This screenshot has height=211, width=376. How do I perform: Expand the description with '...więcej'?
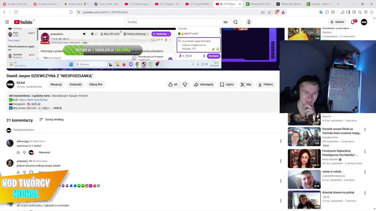(x=57, y=108)
